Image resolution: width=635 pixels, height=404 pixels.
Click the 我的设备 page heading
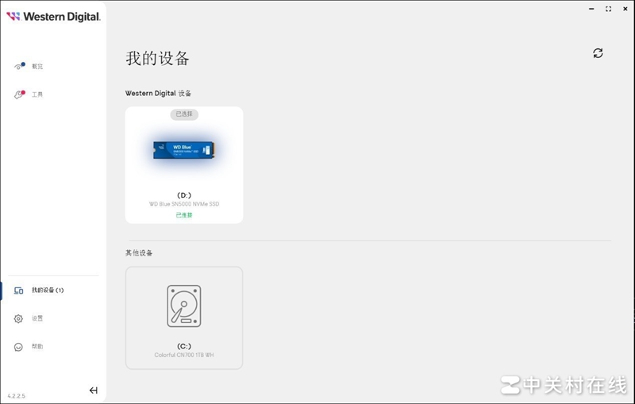pyautogui.click(x=157, y=58)
